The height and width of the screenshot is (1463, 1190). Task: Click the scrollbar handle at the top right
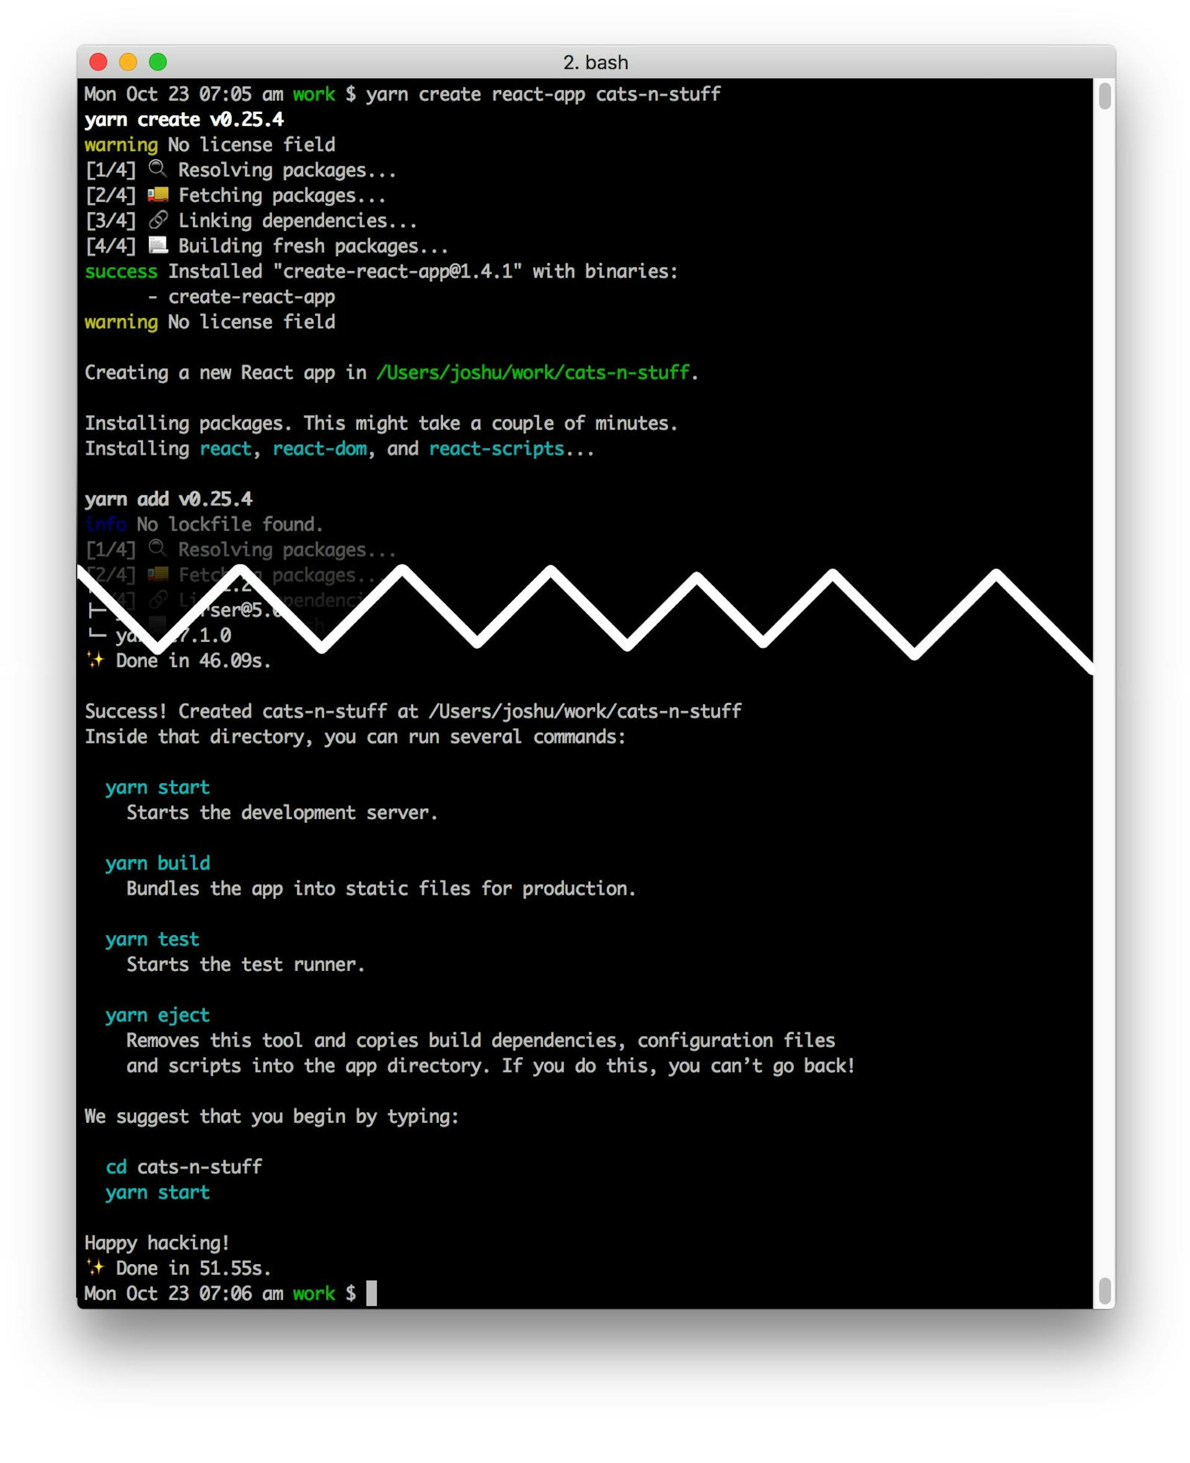tap(1104, 96)
